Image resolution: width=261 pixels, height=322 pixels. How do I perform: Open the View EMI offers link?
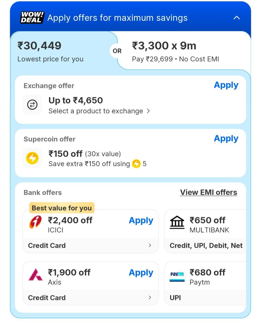tap(208, 192)
